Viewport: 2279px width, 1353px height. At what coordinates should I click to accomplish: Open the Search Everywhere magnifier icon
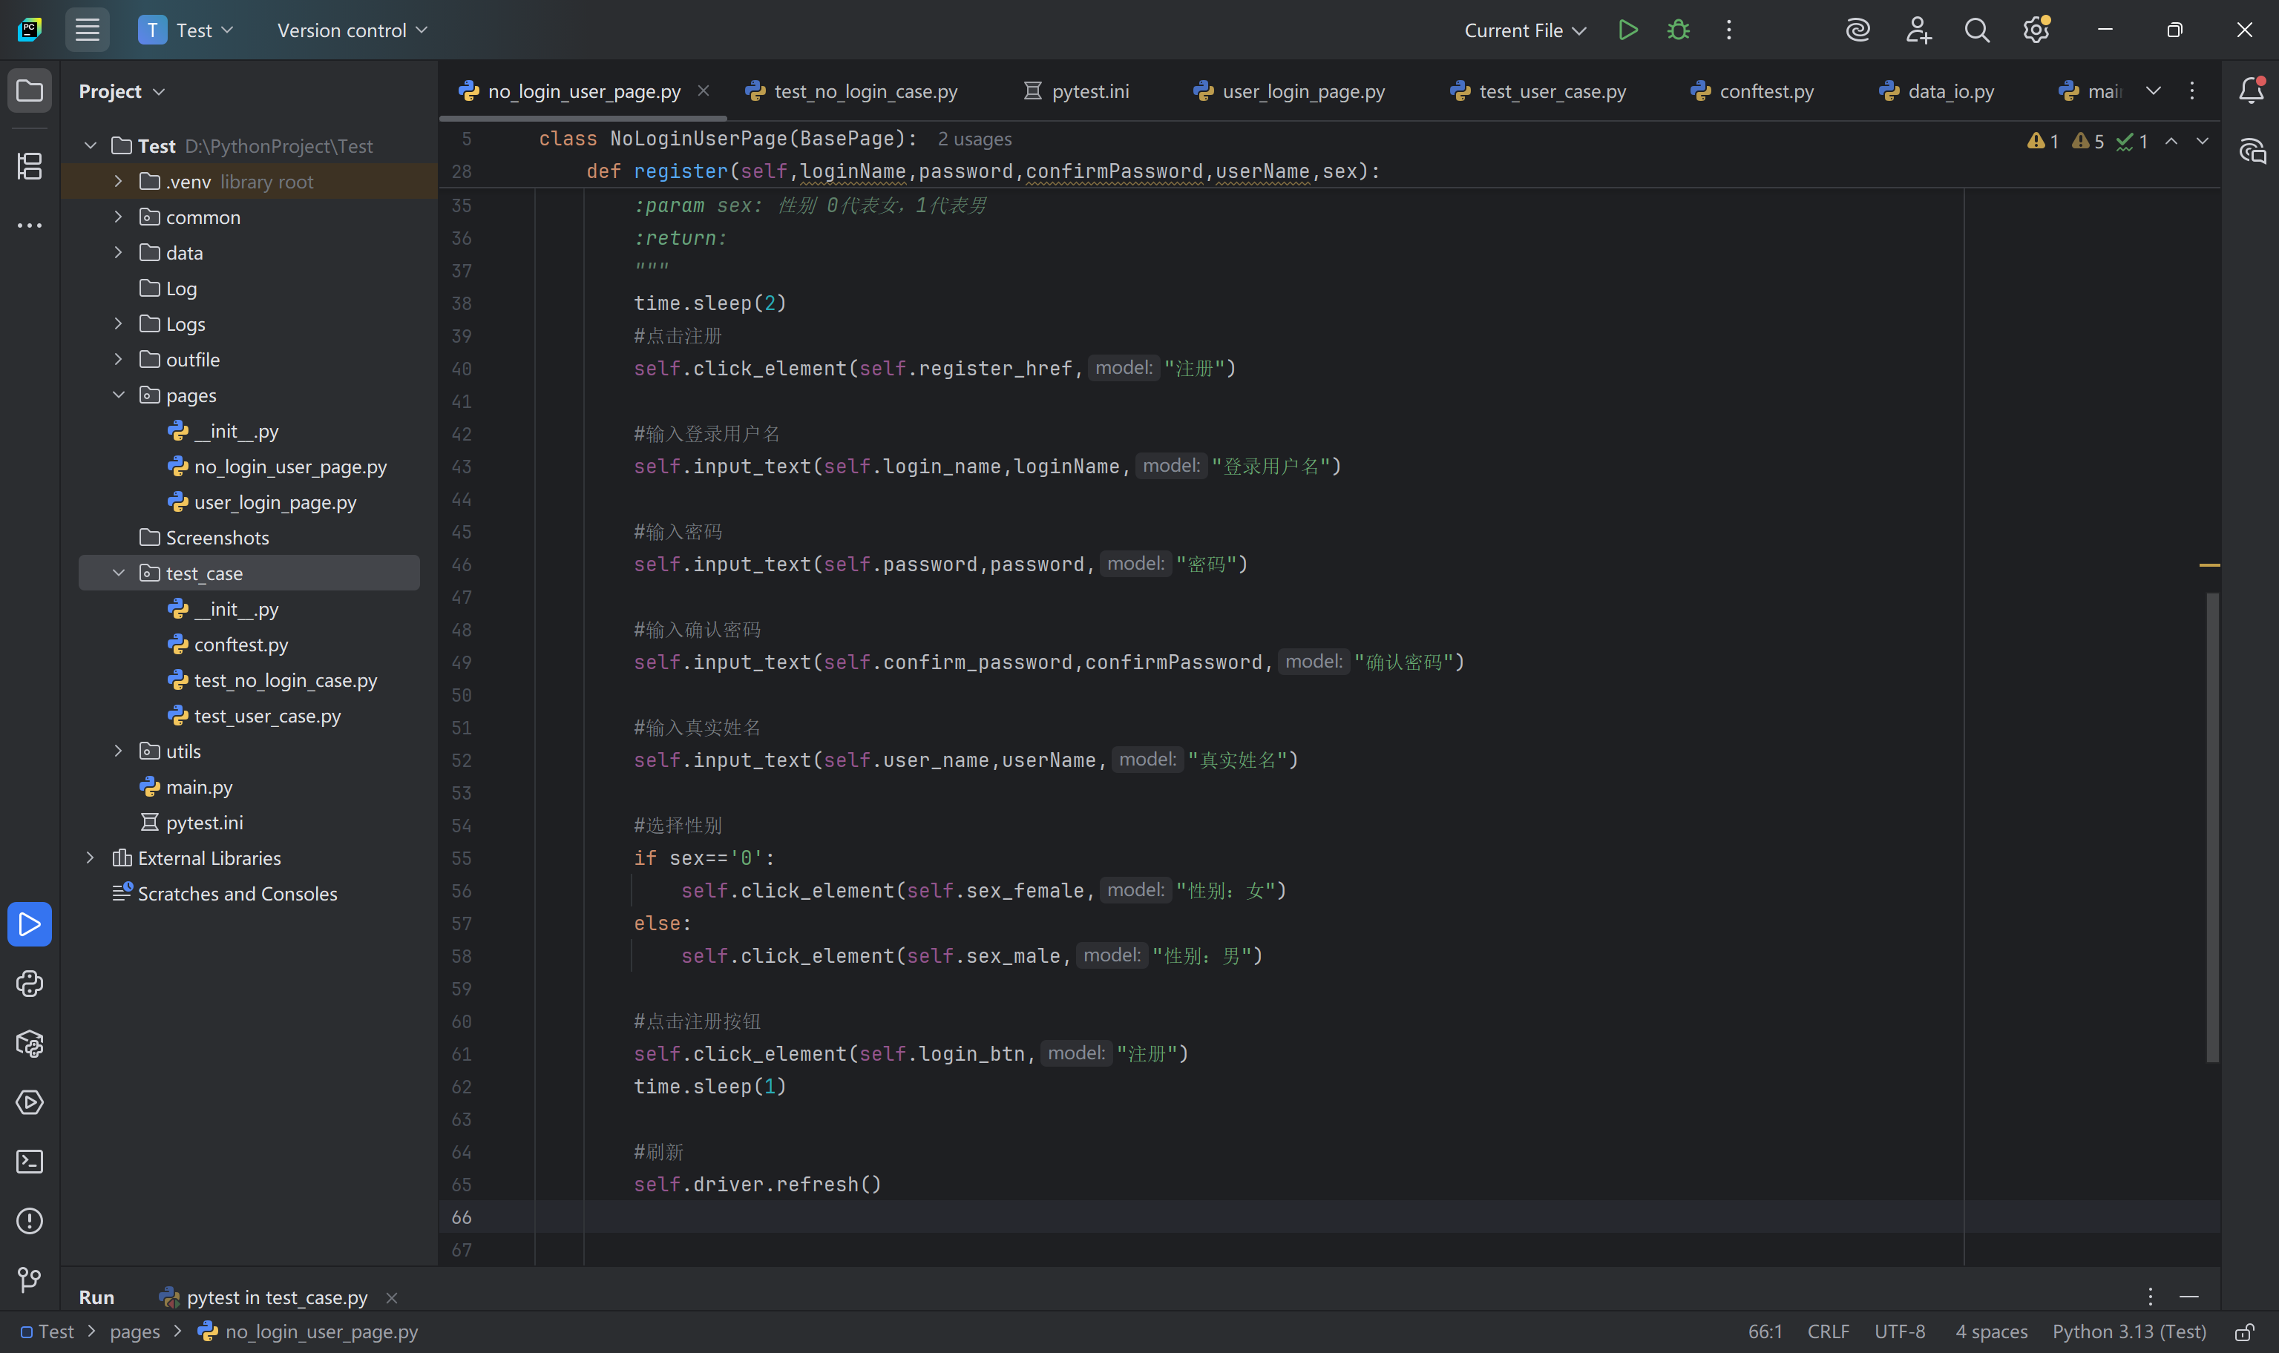point(1976,30)
